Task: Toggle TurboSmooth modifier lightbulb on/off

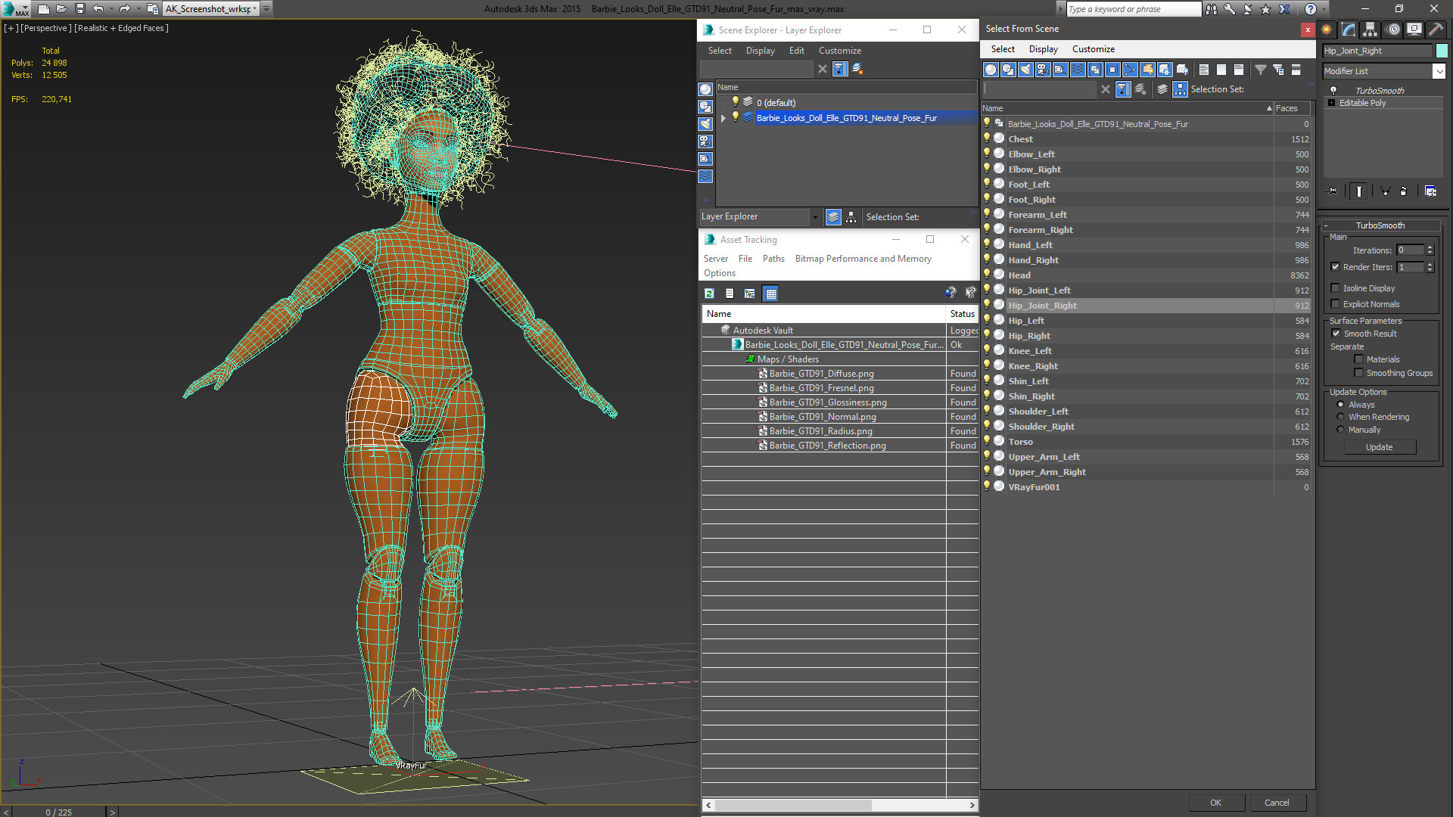Action: point(1333,91)
